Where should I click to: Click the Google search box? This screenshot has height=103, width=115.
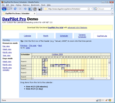pos(104,9)
